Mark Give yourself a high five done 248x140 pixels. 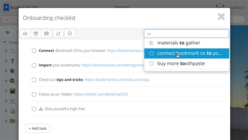pos(34,109)
